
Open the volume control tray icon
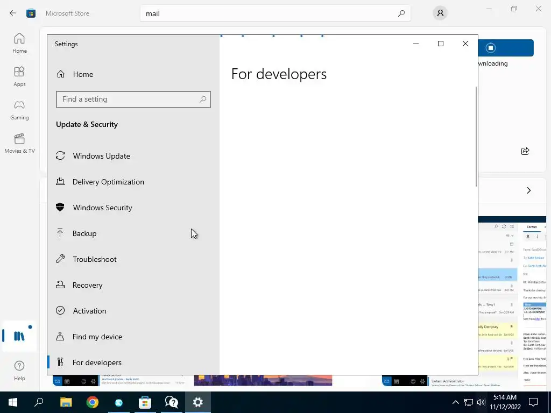[x=481, y=402]
